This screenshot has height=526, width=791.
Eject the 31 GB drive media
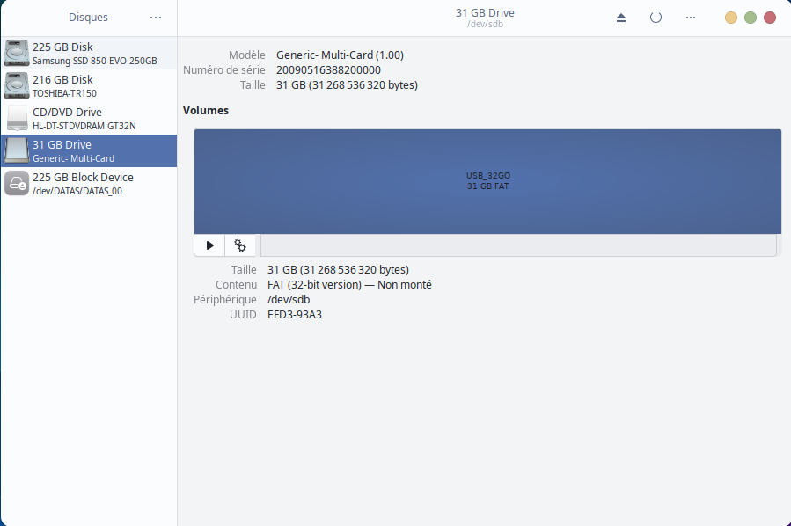pyautogui.click(x=621, y=18)
